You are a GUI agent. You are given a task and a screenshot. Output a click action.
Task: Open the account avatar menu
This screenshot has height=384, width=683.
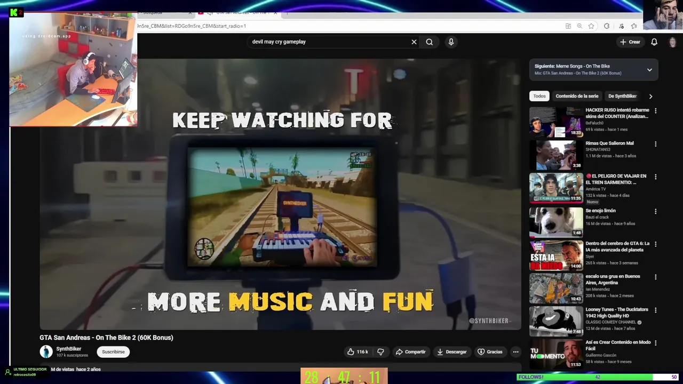coord(672,42)
